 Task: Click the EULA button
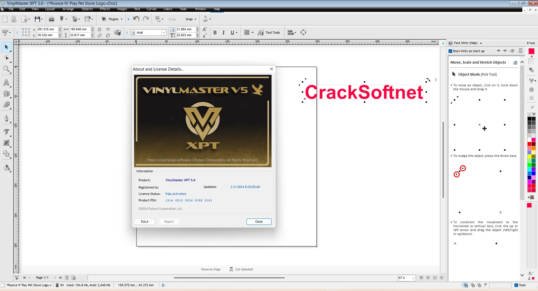tap(145, 222)
